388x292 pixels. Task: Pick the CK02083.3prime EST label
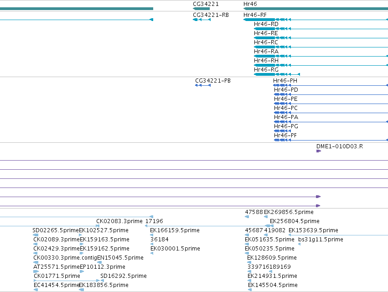click(x=119, y=221)
